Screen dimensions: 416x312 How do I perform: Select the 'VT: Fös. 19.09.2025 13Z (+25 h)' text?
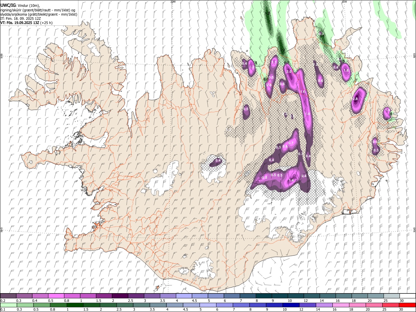[27, 23]
